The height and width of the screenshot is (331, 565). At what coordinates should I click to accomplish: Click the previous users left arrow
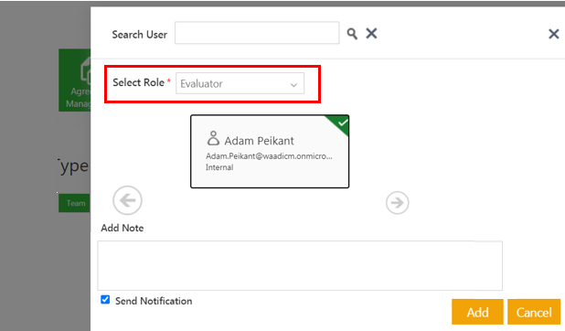pyautogui.click(x=128, y=200)
